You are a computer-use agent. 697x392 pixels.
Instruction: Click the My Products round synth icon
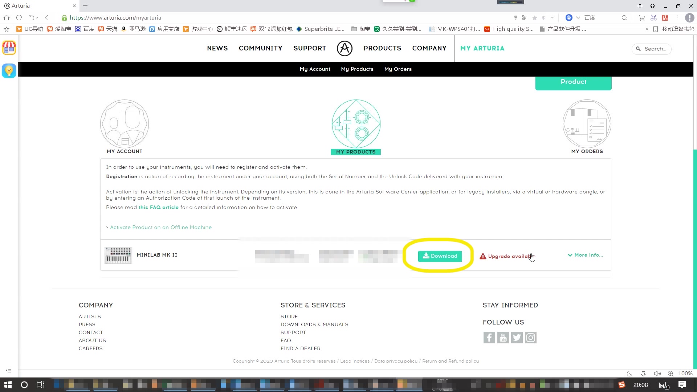(x=356, y=124)
